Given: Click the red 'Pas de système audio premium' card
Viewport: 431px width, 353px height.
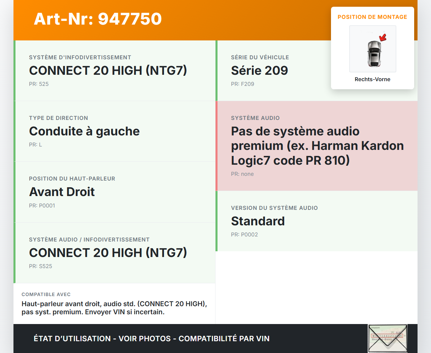Looking at the screenshot, I should click(317, 146).
